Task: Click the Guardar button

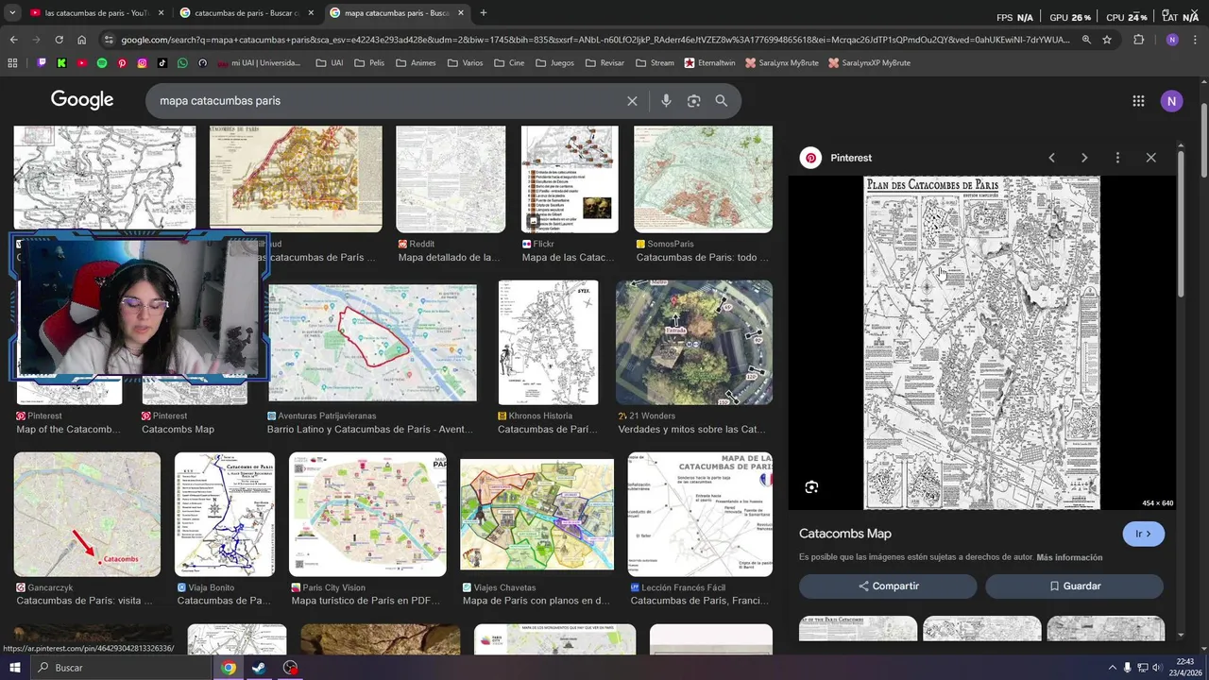Action: click(1074, 586)
